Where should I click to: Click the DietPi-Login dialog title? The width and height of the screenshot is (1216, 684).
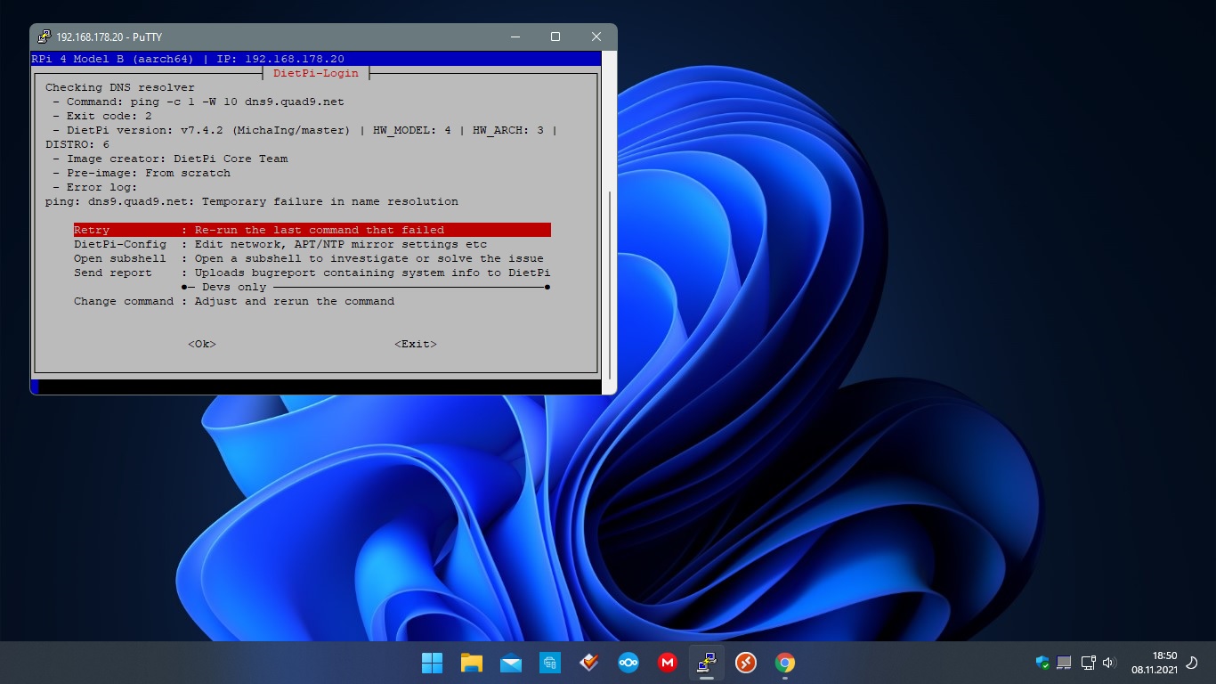coord(316,73)
